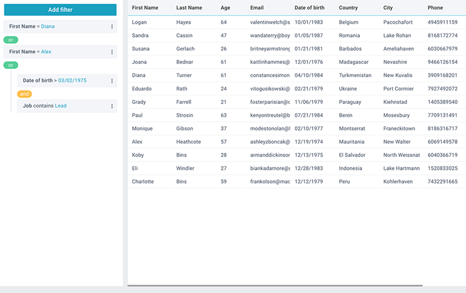Click the 'Paraguay' country cell
This screenshot has height=293, width=466.
coord(350,102)
